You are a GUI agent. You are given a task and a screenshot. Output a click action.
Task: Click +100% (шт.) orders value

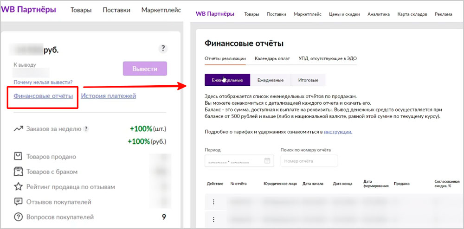[x=148, y=129]
